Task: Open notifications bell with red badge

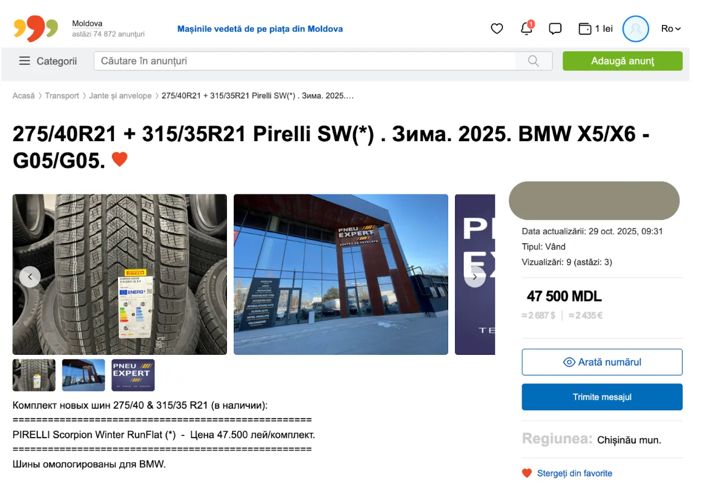Action: tap(527, 28)
